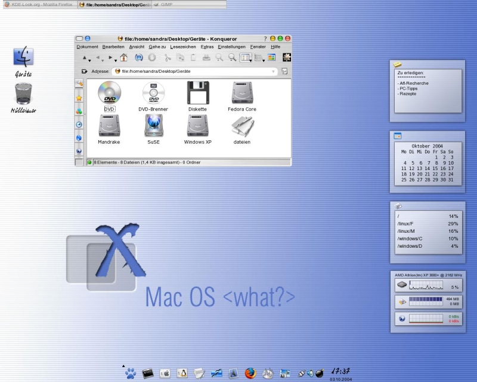Viewport: 477px width, 382px height.
Task: Open the music player panel icon
Action: click(x=268, y=374)
